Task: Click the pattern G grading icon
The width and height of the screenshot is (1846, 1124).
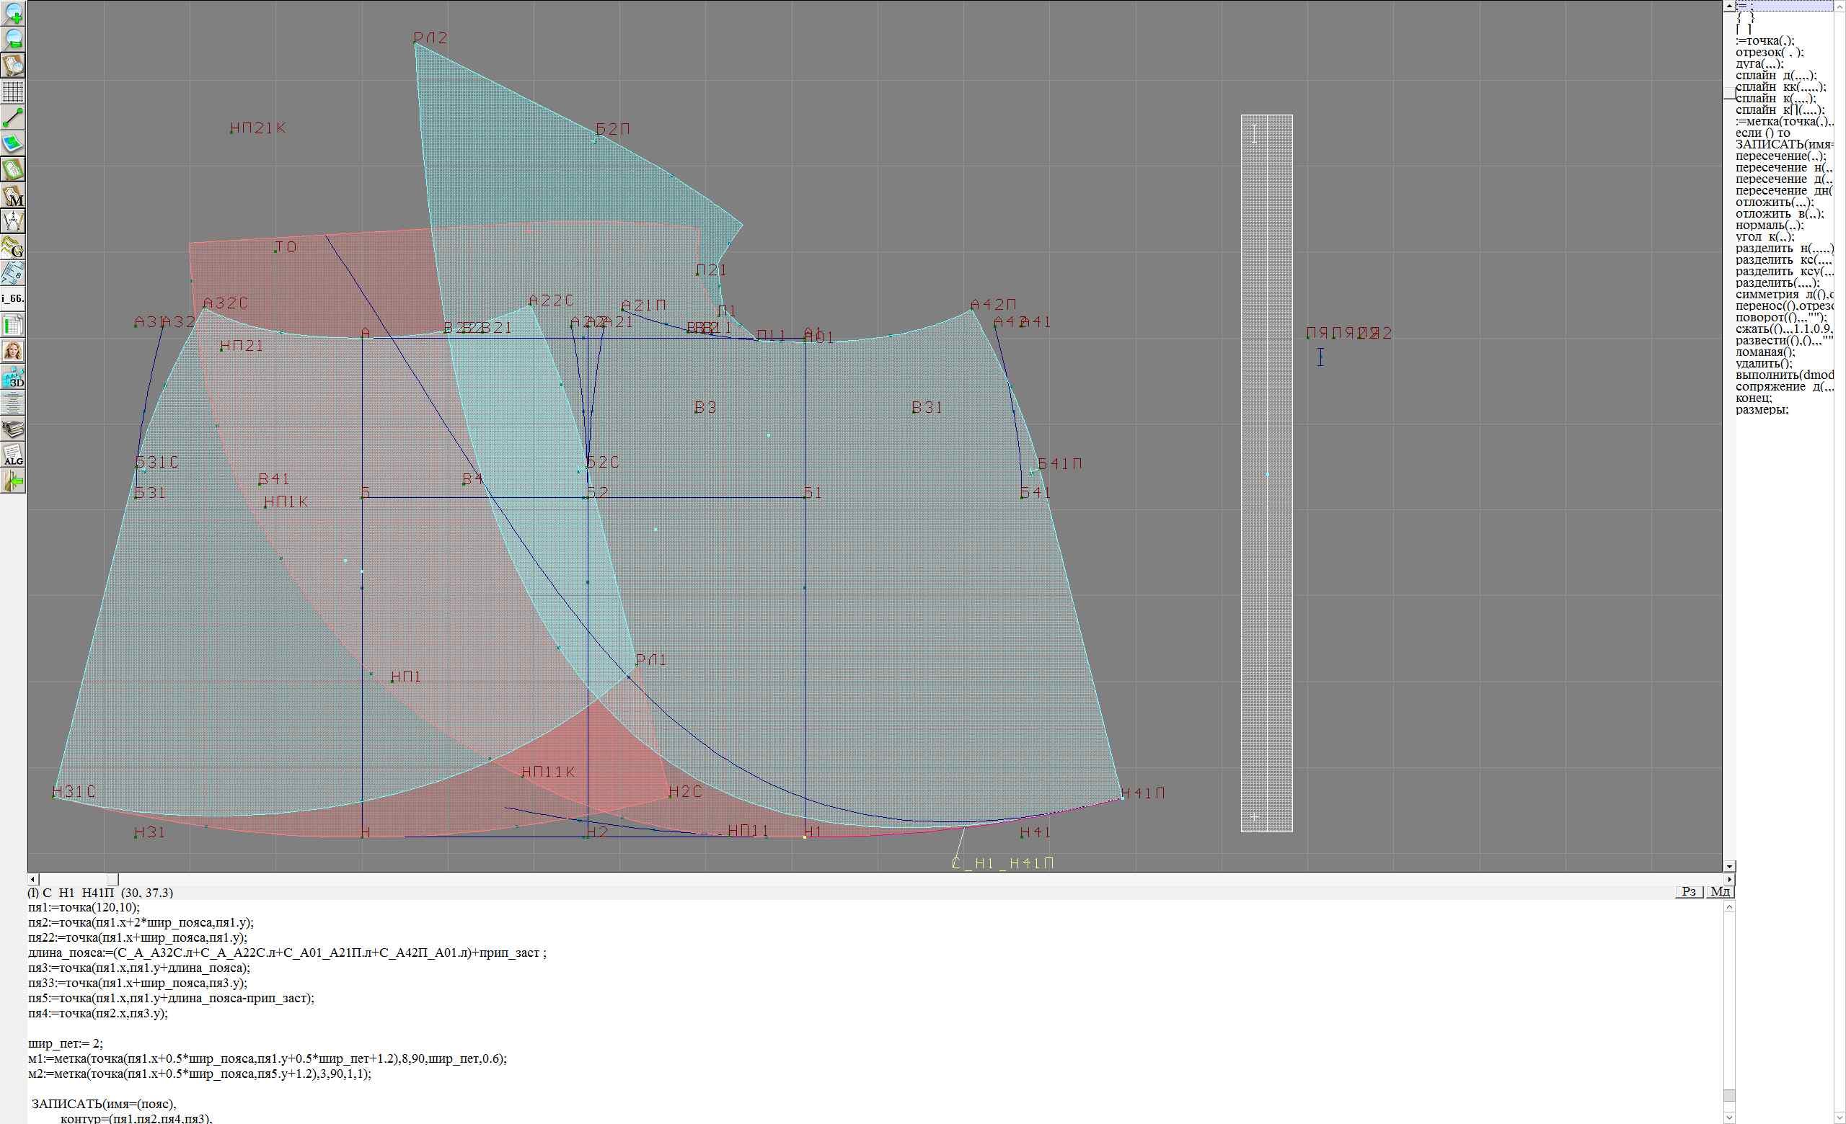Action: [14, 247]
